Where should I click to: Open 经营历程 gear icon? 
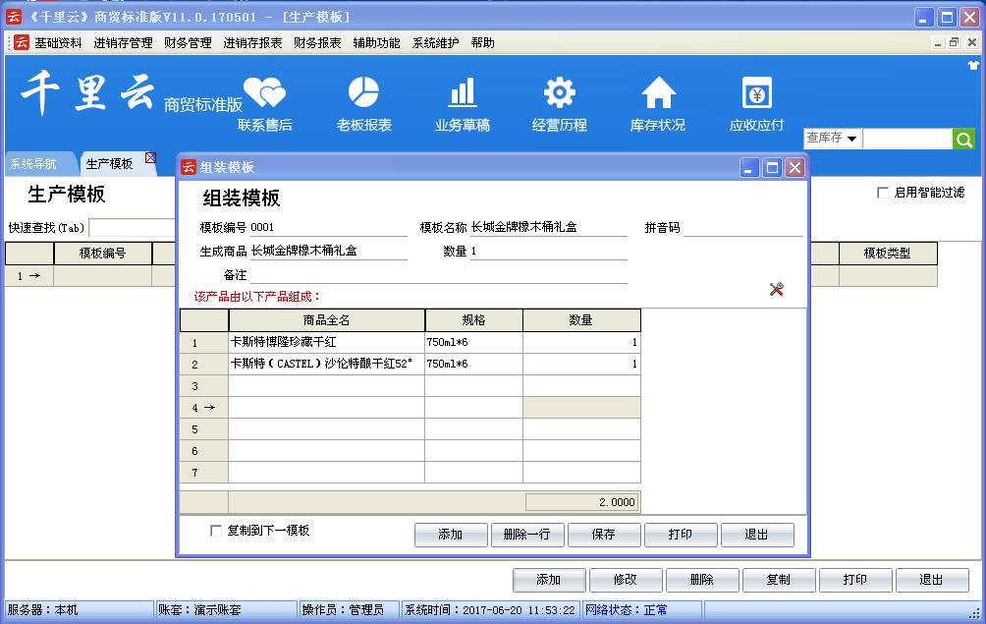[x=560, y=93]
